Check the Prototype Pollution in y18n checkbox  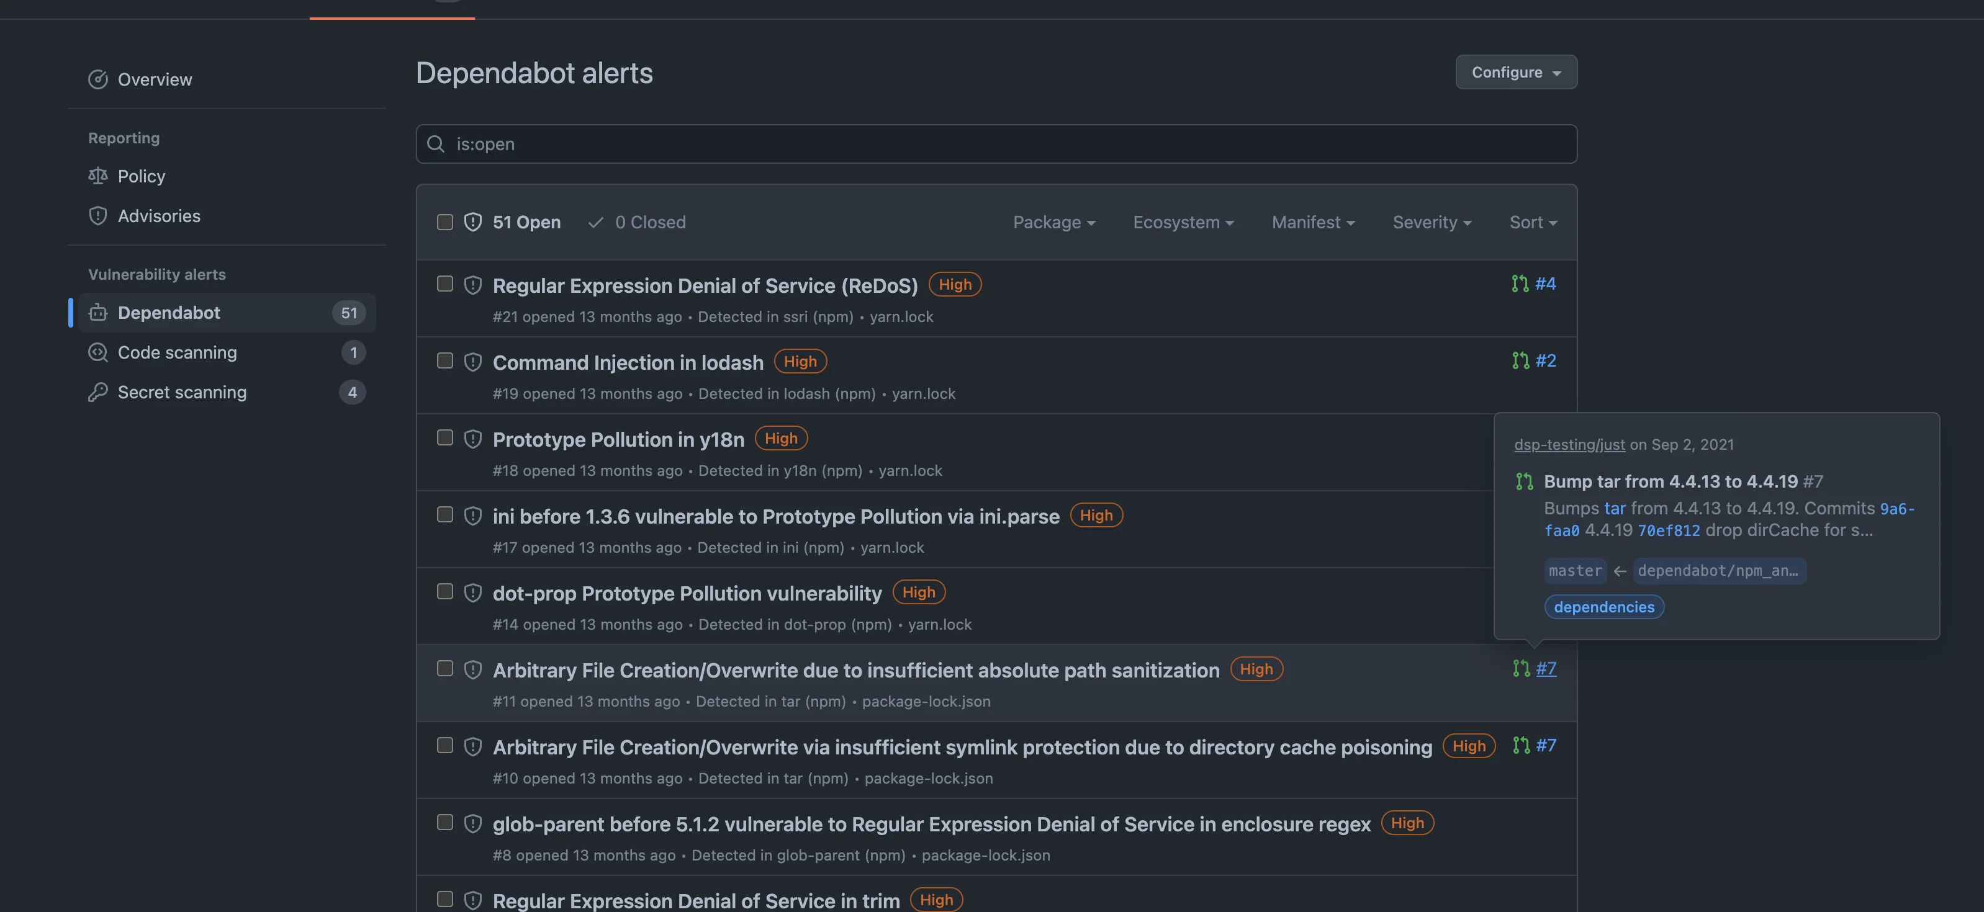(x=444, y=437)
